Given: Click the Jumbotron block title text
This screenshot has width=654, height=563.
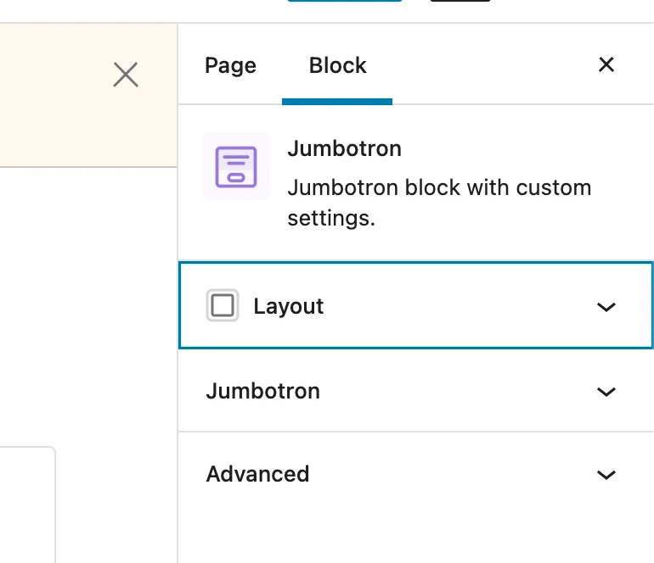Looking at the screenshot, I should click(344, 148).
